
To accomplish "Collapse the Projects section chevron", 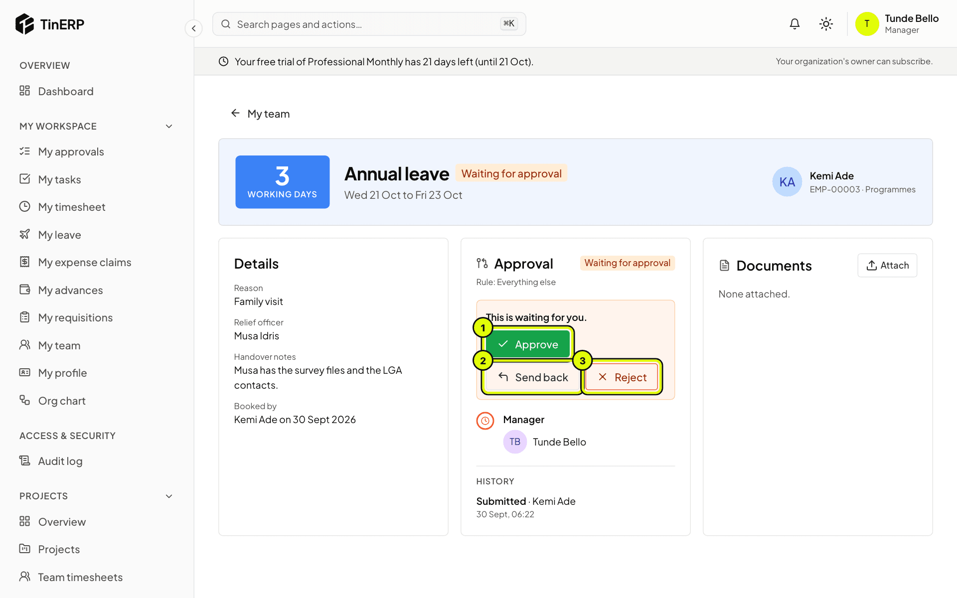I will click(x=169, y=496).
